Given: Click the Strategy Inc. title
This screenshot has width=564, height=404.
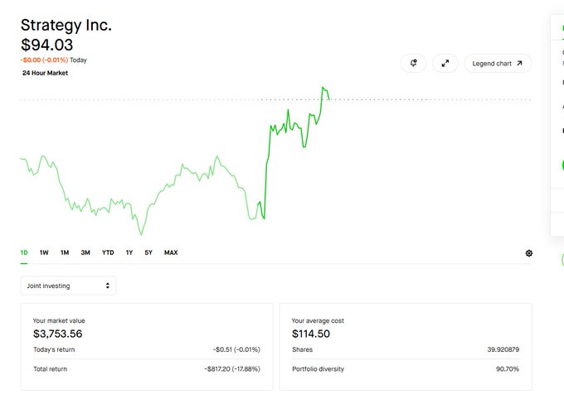Looking at the screenshot, I should (x=66, y=25).
